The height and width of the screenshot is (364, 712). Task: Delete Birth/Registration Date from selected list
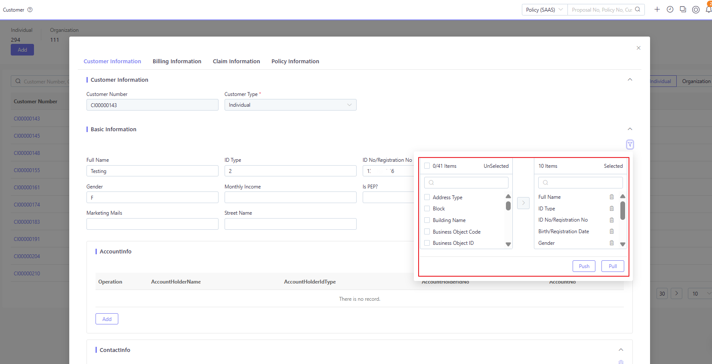(611, 231)
